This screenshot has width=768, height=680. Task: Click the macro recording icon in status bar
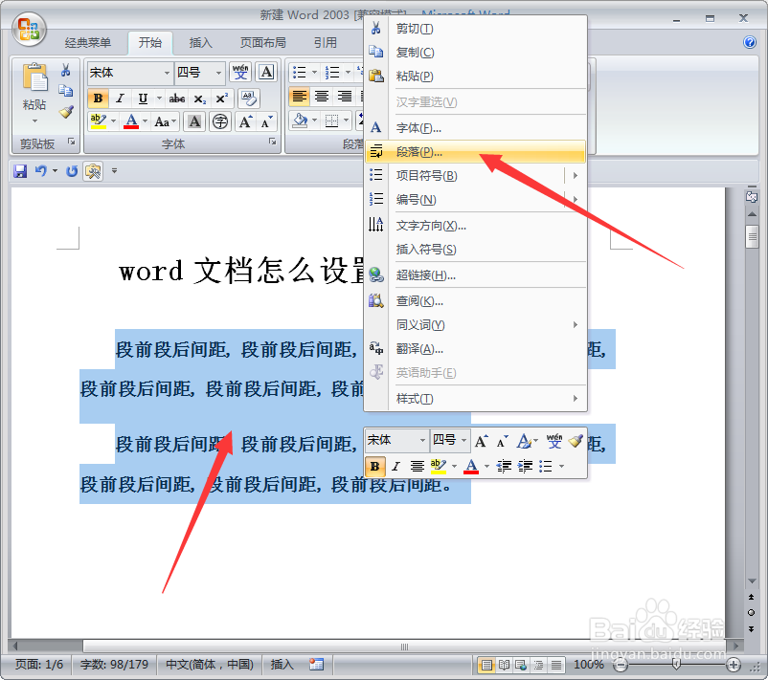316,665
